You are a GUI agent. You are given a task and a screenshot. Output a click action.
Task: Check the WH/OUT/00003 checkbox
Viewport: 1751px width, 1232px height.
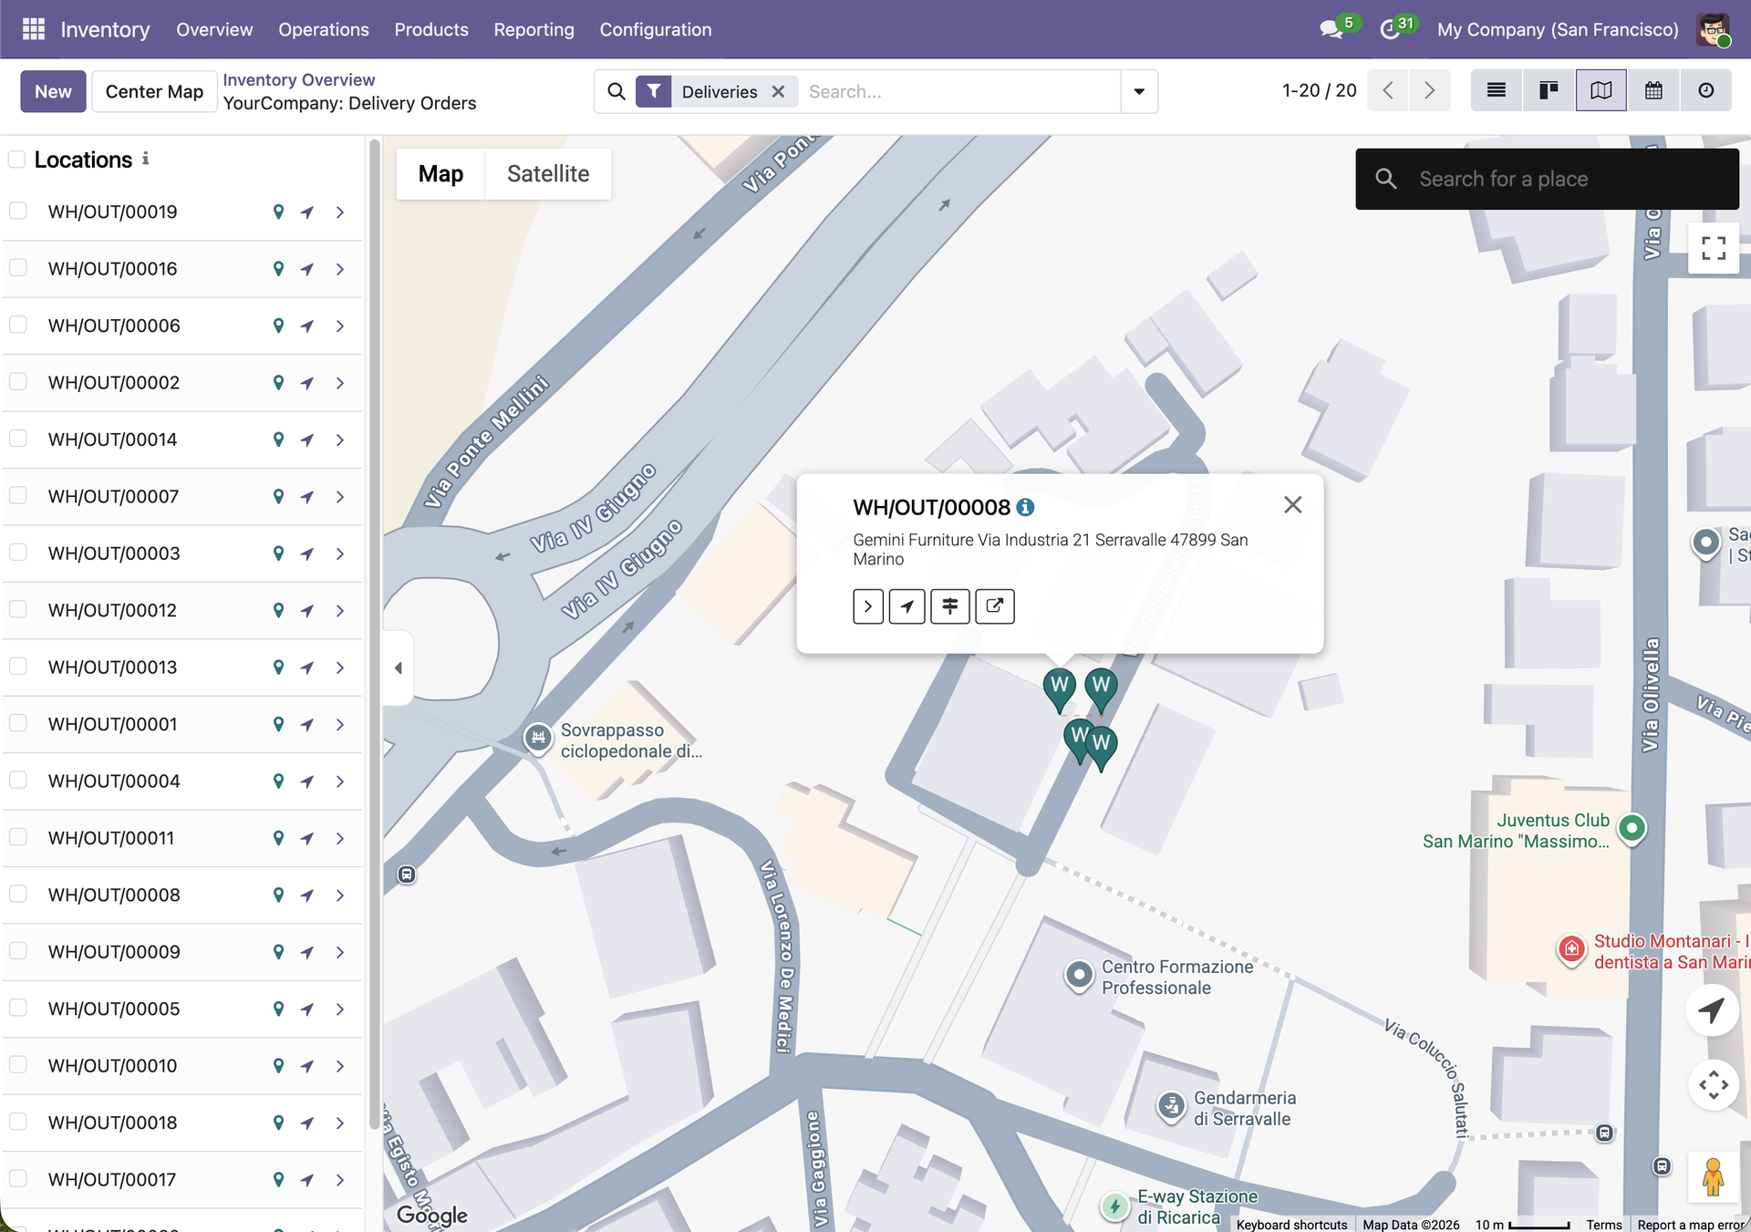17,553
